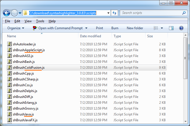Click the vertical scrollbar down arrow
Screen dimensions: 190x126
(x=186, y=122)
